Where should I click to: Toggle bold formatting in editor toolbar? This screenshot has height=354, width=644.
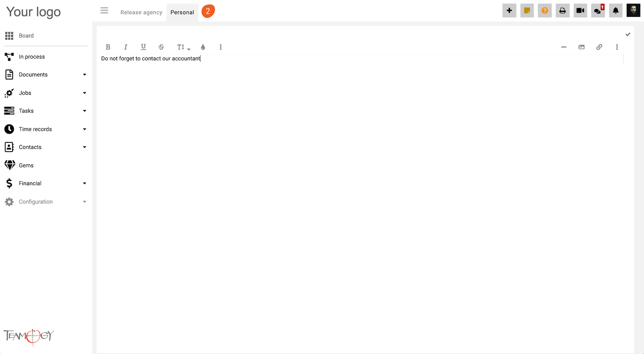108,47
